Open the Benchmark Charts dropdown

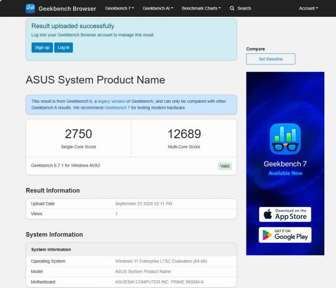pyautogui.click(x=201, y=8)
